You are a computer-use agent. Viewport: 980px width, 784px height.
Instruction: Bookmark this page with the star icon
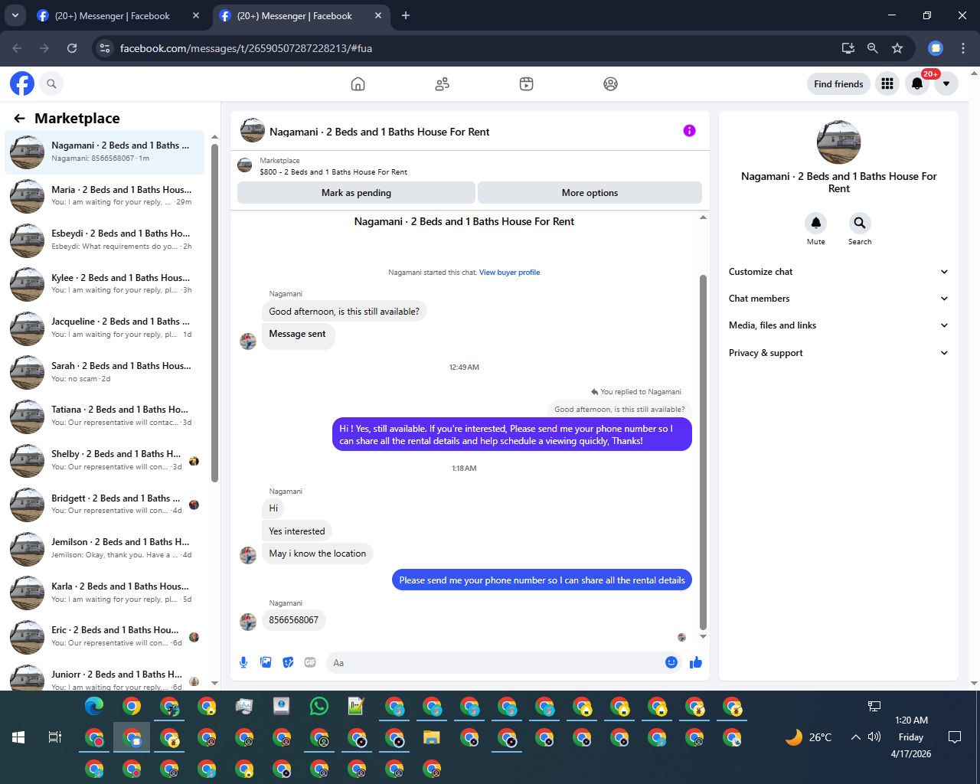coord(897,48)
